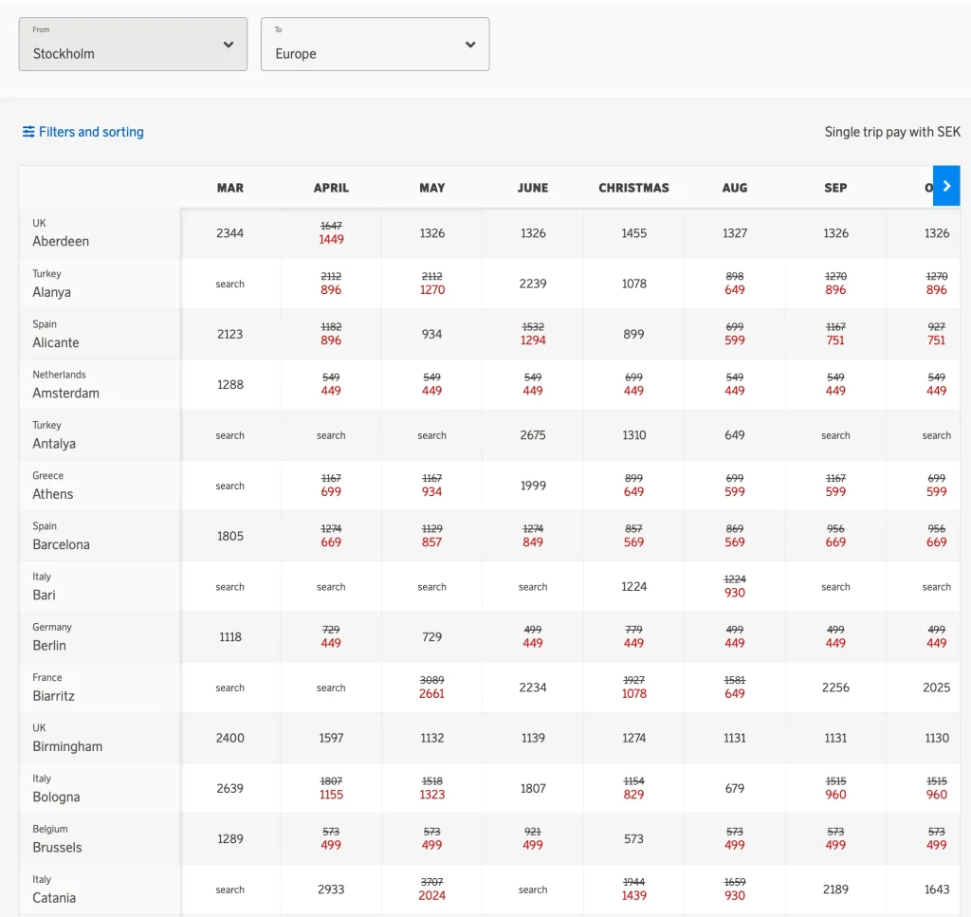The image size is (971, 917).
Task: Click Alanya June price 2239
Action: click(533, 284)
